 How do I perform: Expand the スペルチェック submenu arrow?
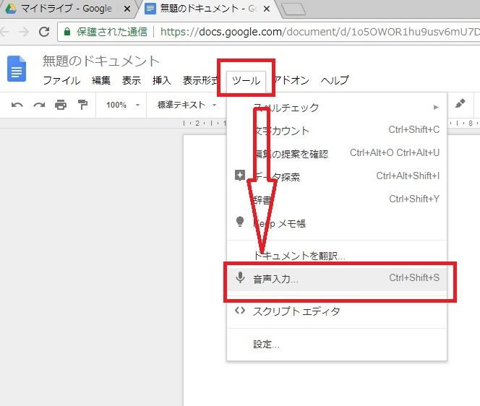[436, 108]
